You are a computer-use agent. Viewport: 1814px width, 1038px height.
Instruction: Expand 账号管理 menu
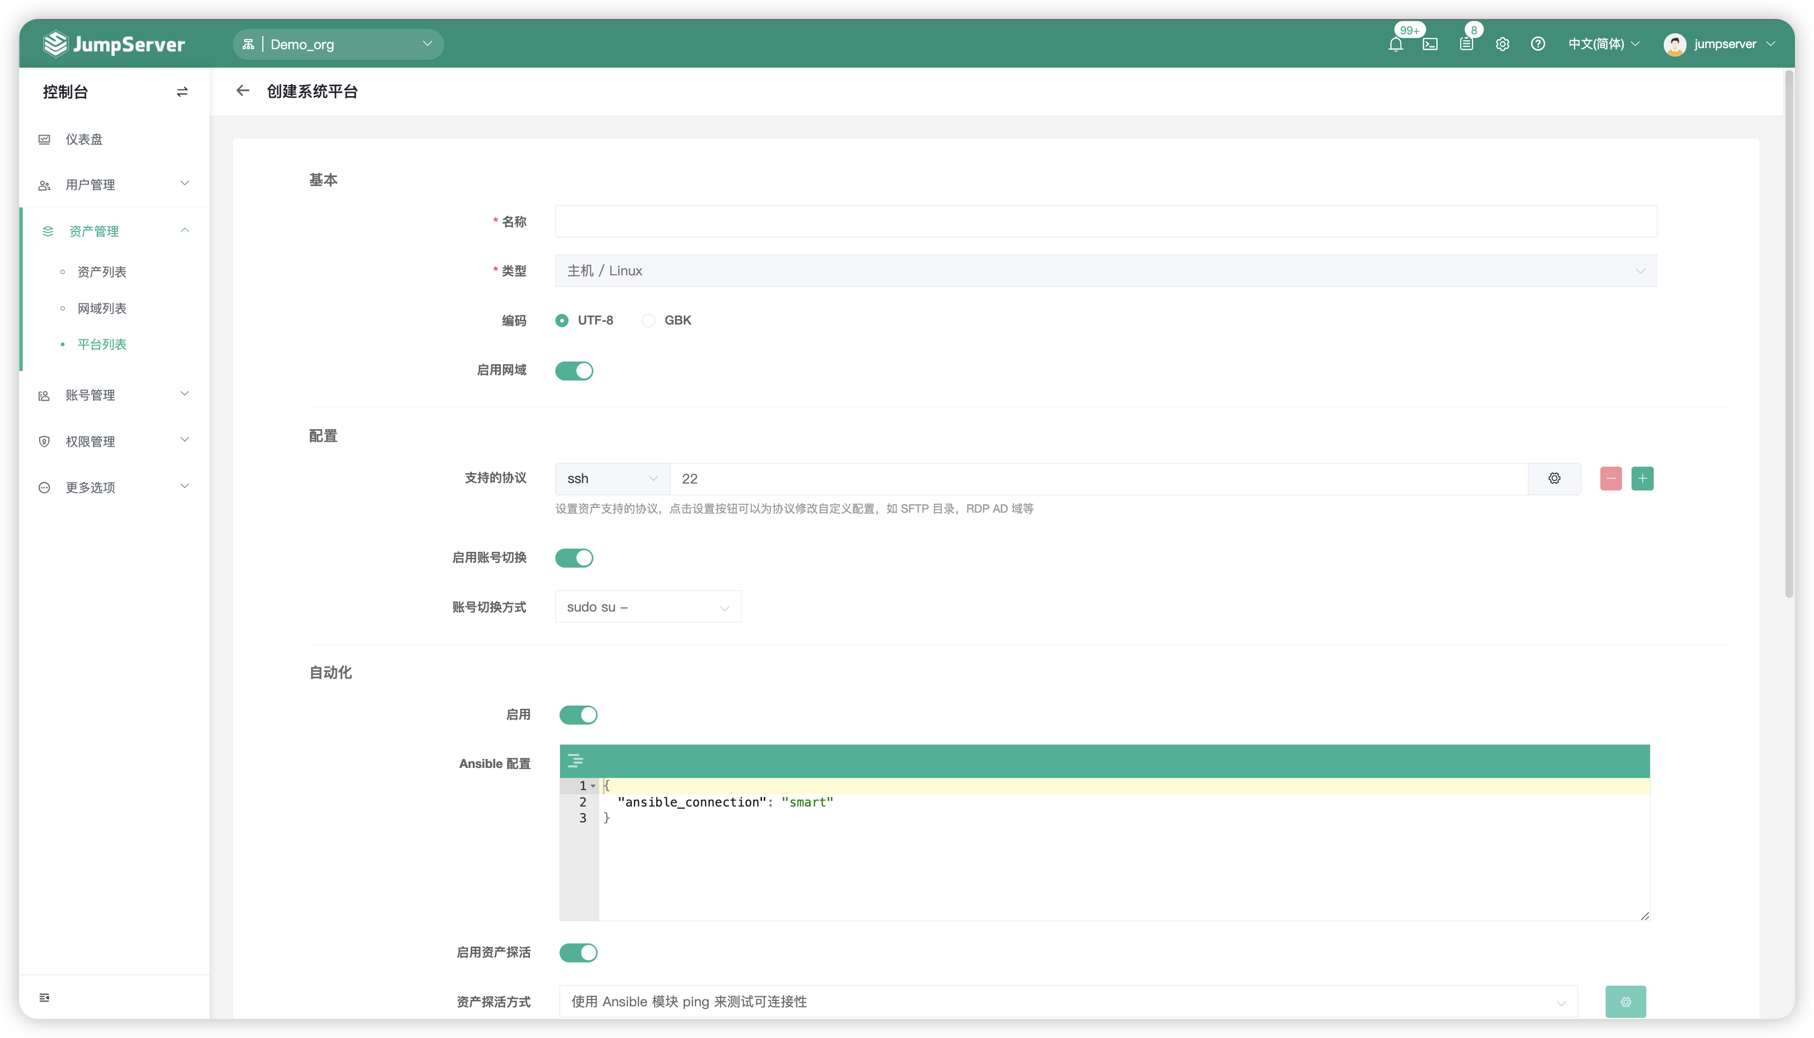[x=114, y=395]
